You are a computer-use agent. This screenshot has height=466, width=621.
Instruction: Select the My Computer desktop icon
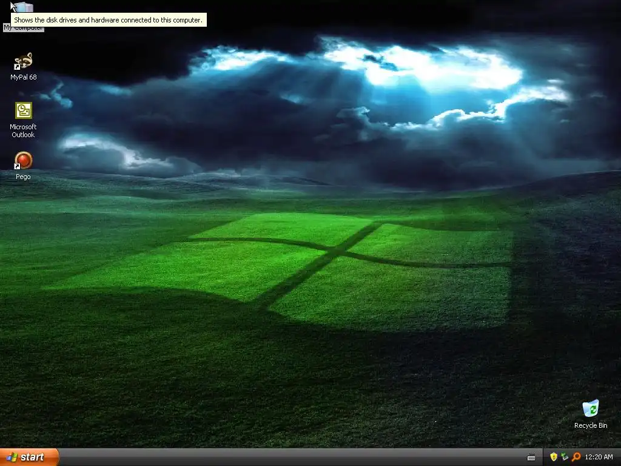[24, 7]
